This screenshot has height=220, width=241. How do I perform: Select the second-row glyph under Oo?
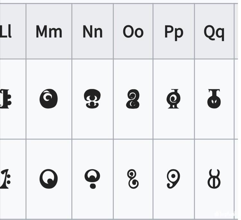(133, 179)
